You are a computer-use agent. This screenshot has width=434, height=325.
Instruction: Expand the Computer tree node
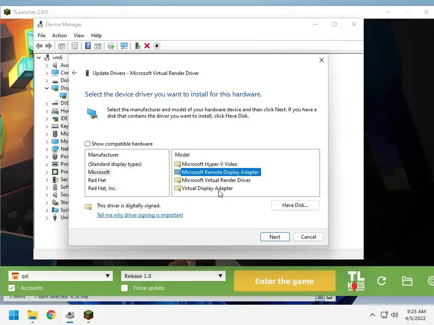coord(47,73)
